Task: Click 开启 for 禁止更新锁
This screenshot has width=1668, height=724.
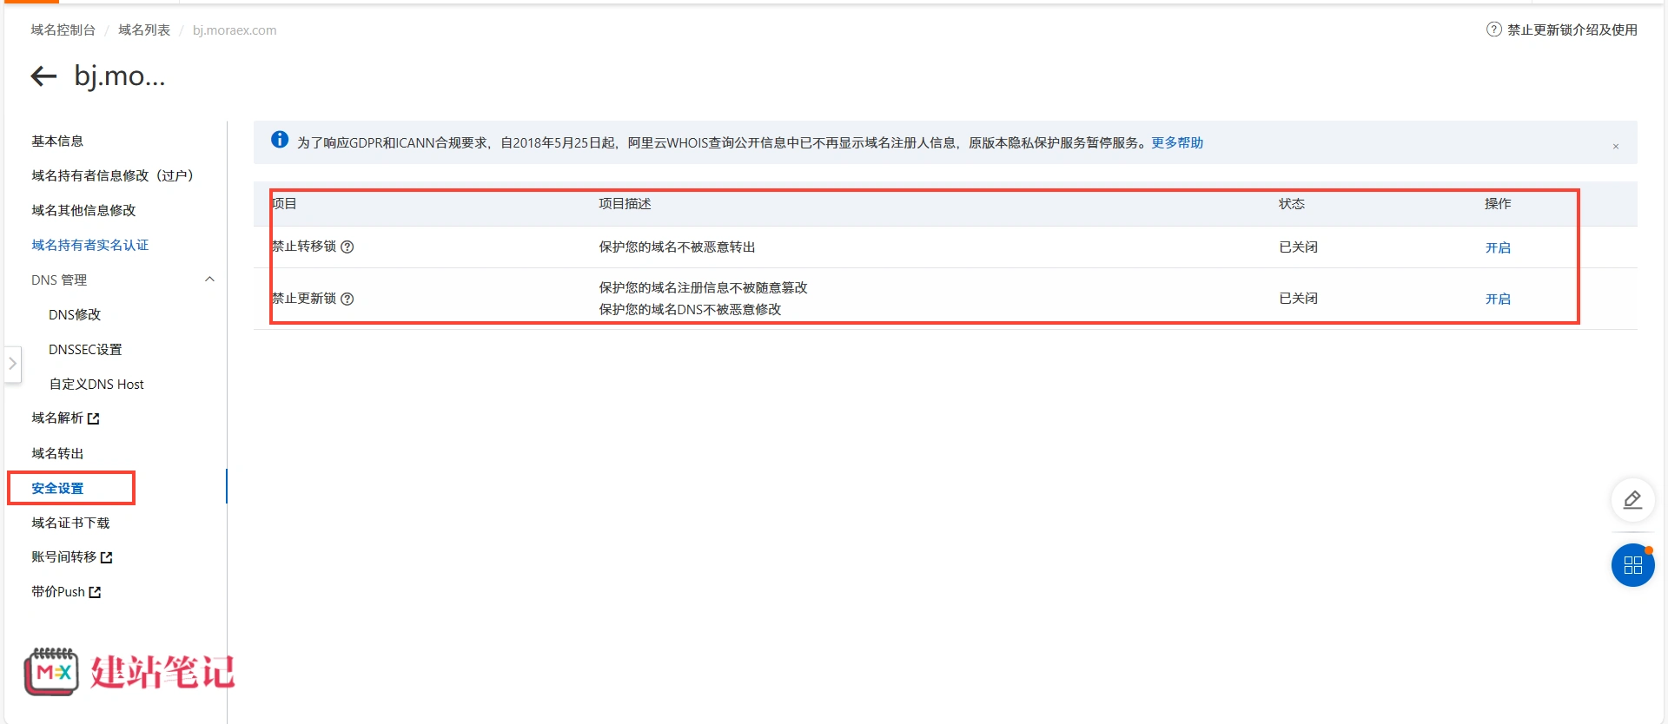Action: pyautogui.click(x=1498, y=299)
